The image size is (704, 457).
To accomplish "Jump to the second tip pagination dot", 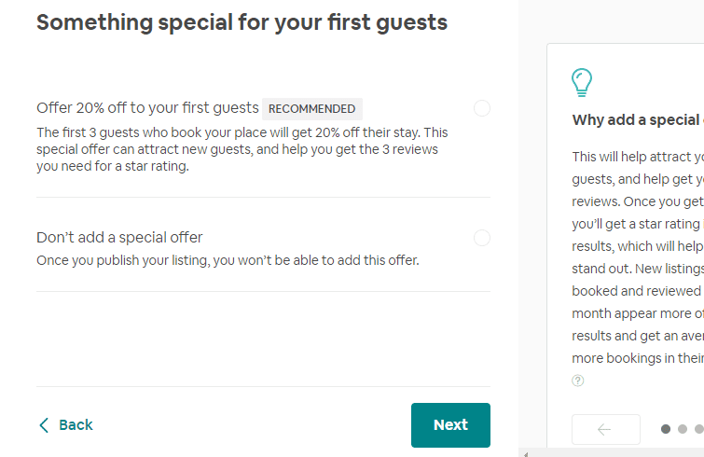I will [683, 429].
